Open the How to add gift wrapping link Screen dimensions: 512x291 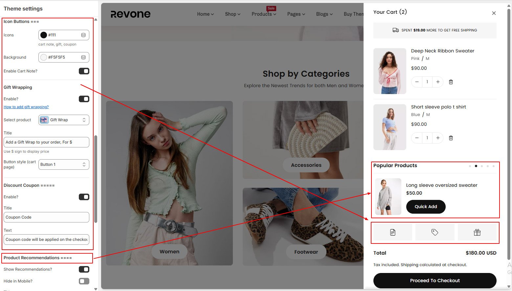pyautogui.click(x=26, y=107)
